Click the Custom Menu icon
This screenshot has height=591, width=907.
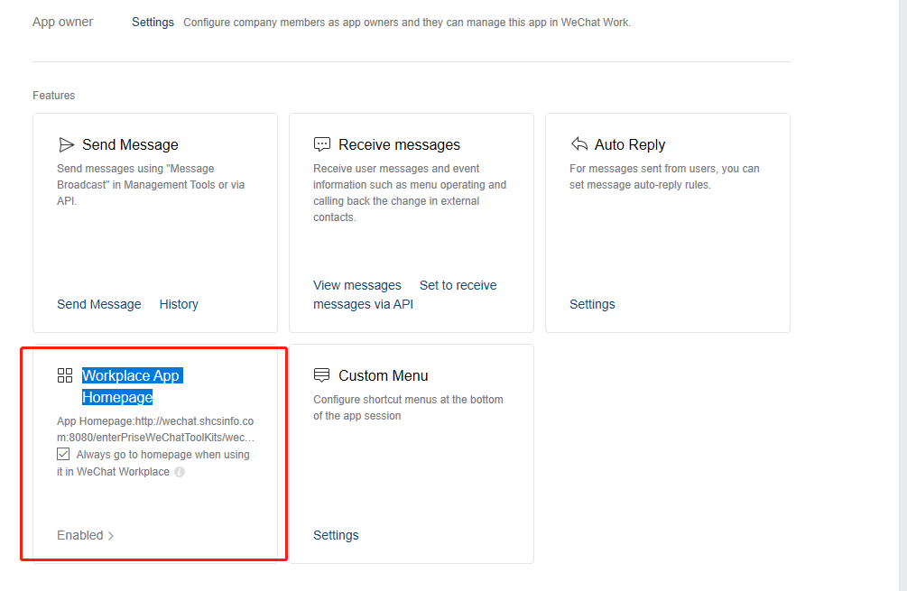(x=322, y=375)
